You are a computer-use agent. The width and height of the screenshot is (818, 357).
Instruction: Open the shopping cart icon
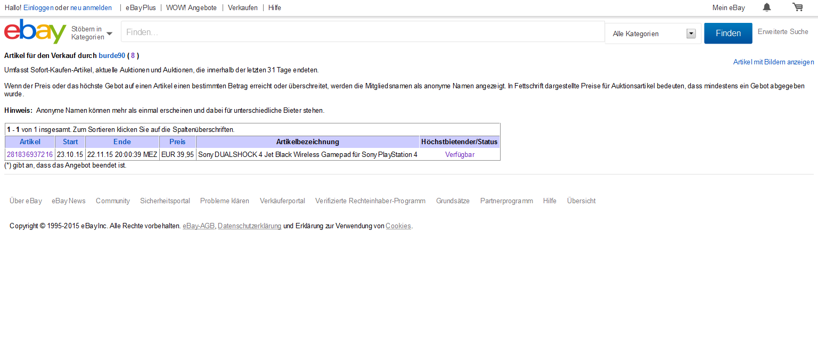pos(797,7)
